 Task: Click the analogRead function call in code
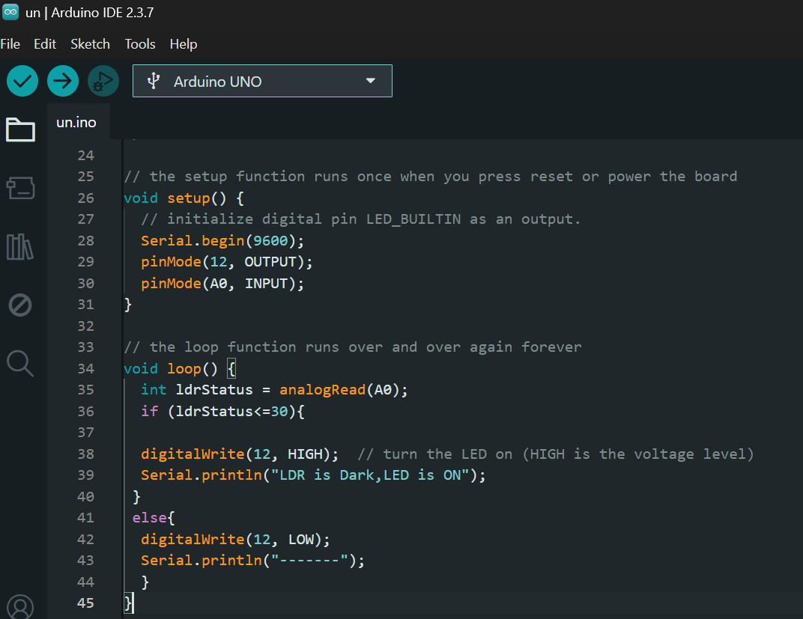(322, 389)
